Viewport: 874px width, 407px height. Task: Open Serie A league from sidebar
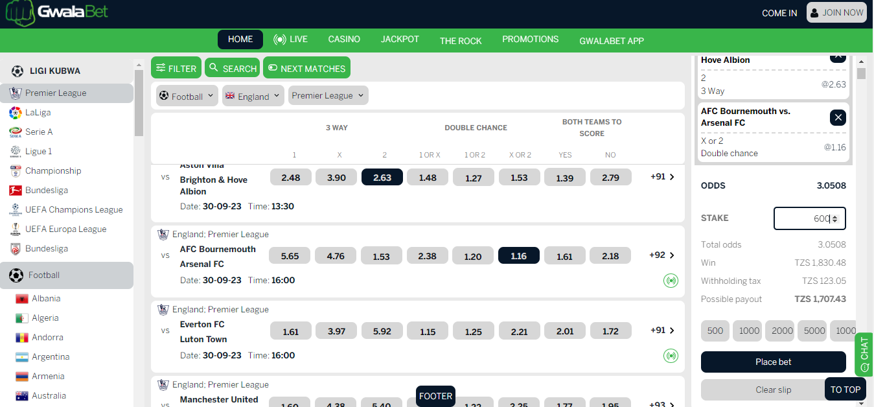coord(39,132)
